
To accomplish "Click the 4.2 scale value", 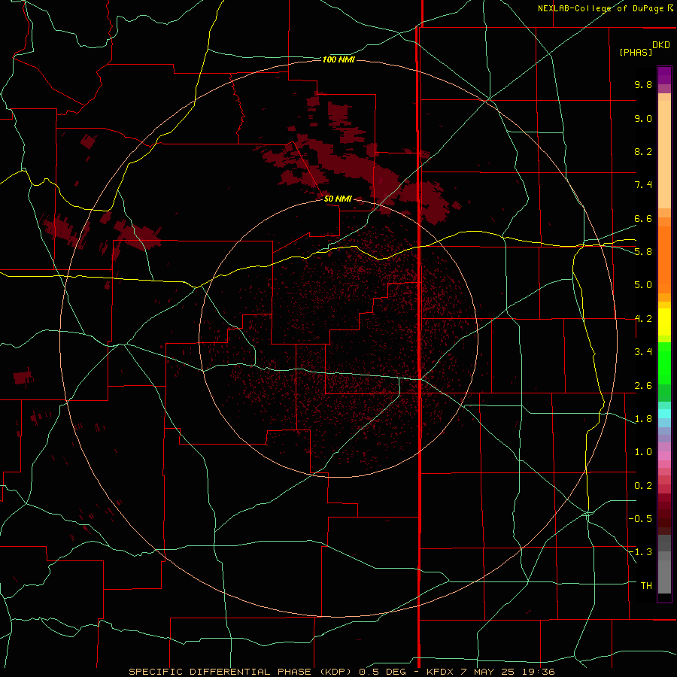I will [643, 319].
